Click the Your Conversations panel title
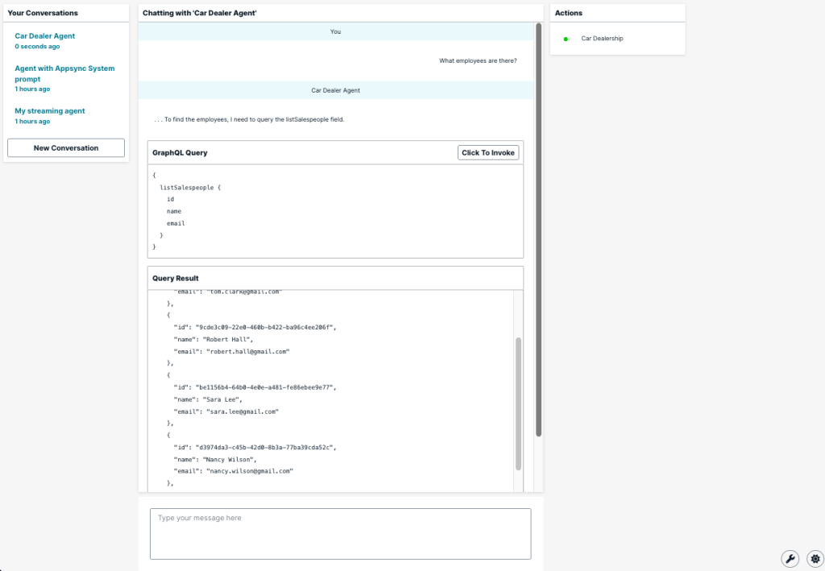 point(43,12)
